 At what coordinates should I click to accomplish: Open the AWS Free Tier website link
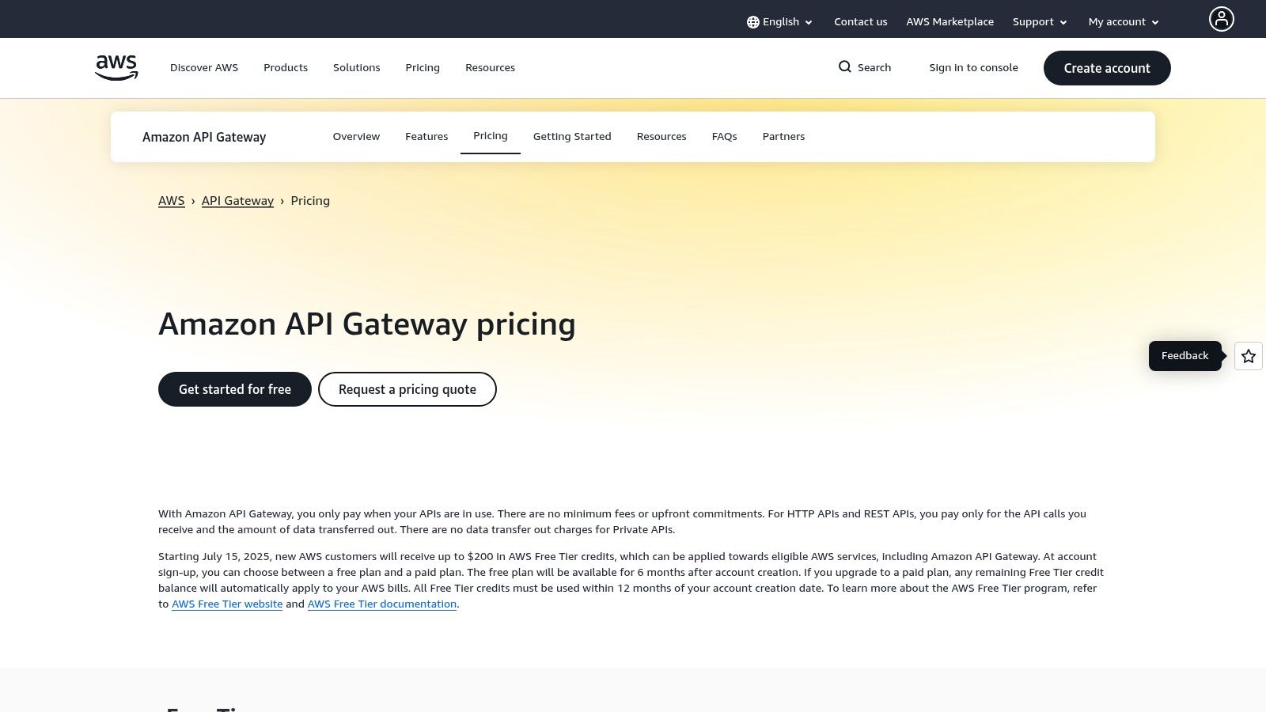pyautogui.click(x=227, y=604)
